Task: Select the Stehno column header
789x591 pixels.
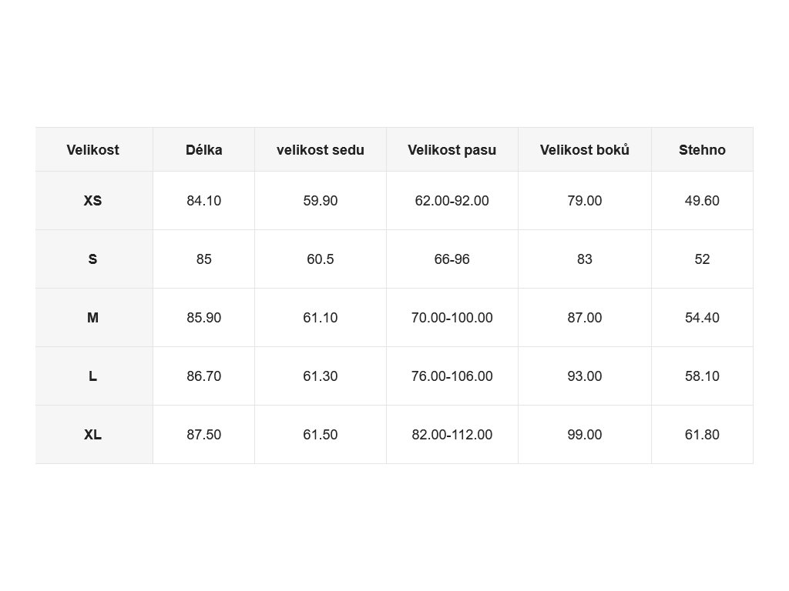Action: [x=703, y=150]
